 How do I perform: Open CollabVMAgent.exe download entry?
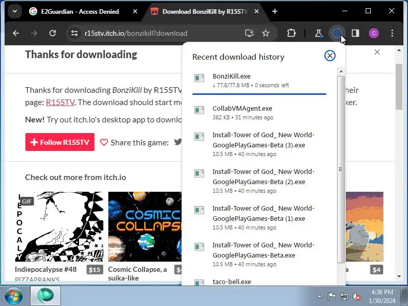click(x=259, y=113)
